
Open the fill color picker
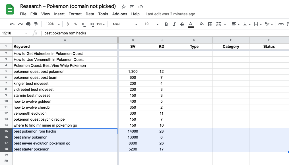click(202, 24)
